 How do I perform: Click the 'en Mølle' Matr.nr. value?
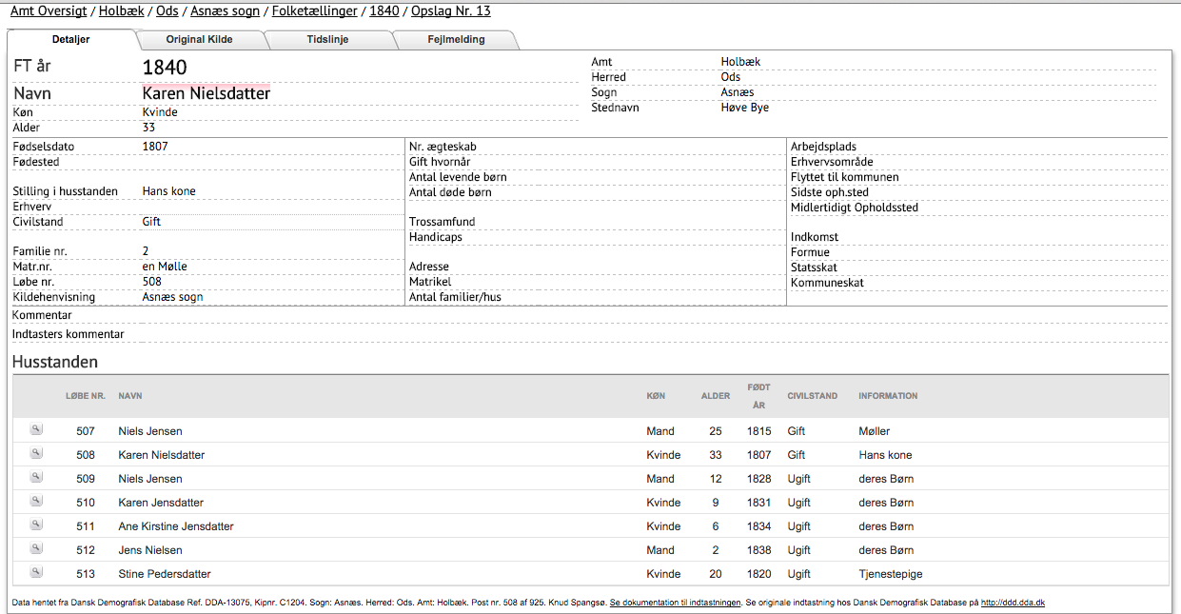click(165, 267)
